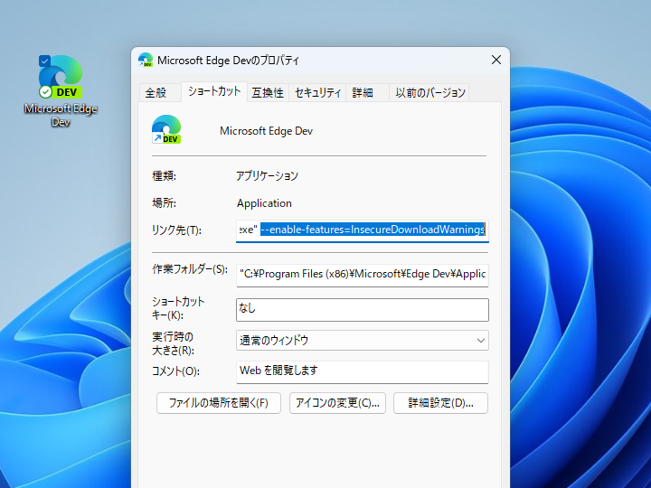Select the ショートカット tab
Image resolution: width=651 pixels, height=488 pixels.
coord(214,91)
